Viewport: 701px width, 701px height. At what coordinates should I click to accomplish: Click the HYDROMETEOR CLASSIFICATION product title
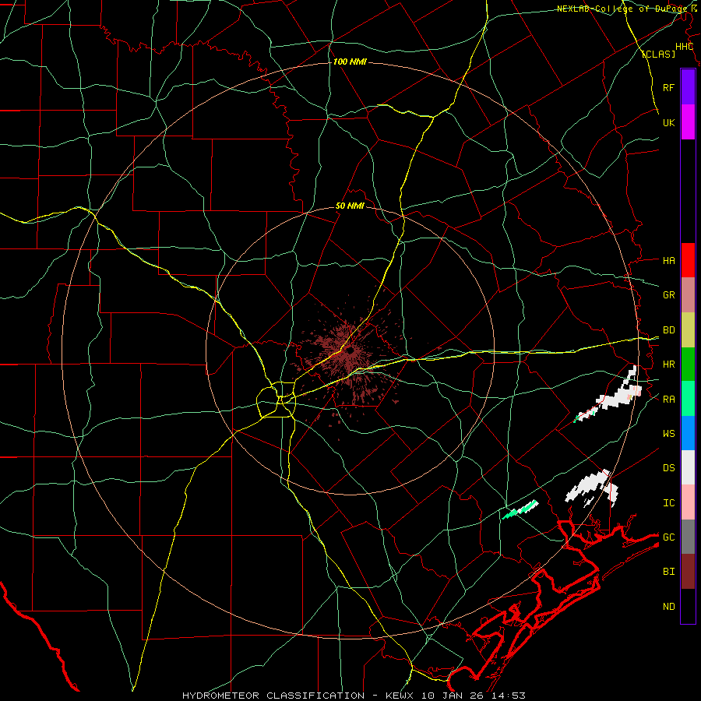tap(273, 696)
